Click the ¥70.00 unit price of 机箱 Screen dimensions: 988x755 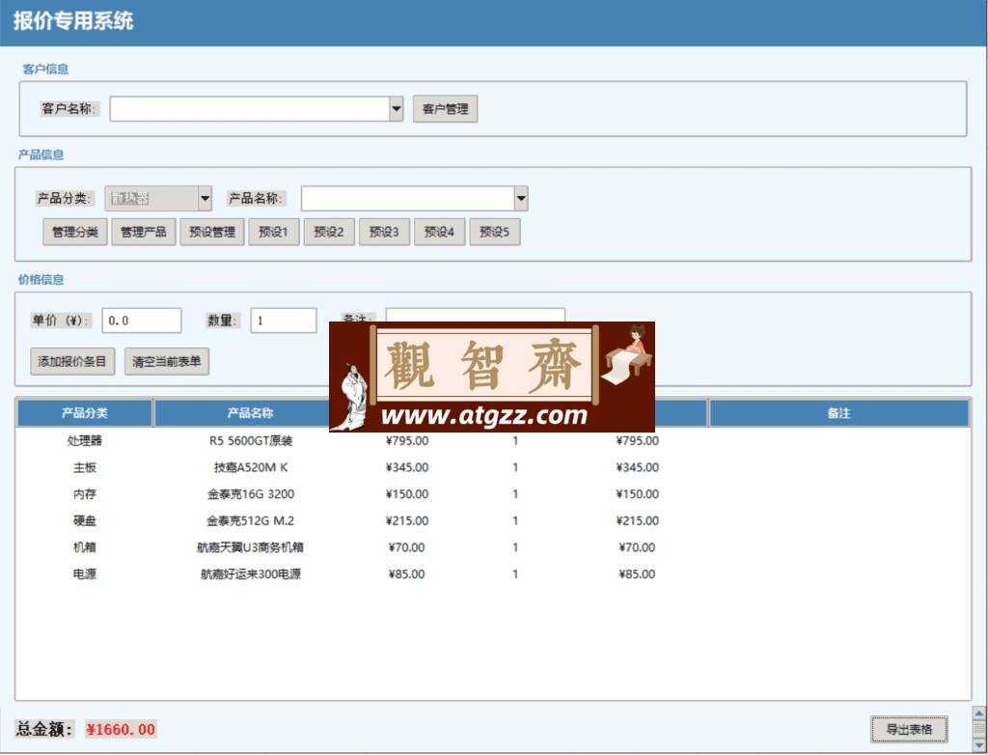click(x=407, y=547)
